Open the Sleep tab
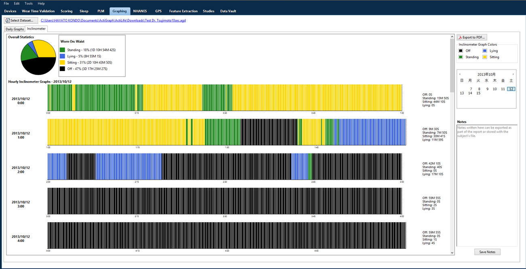Viewport: 526px width, 269px height. [x=84, y=11]
